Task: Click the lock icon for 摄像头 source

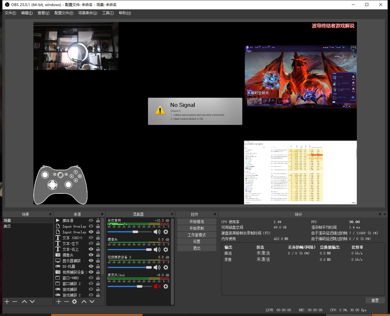Action: [98, 255]
